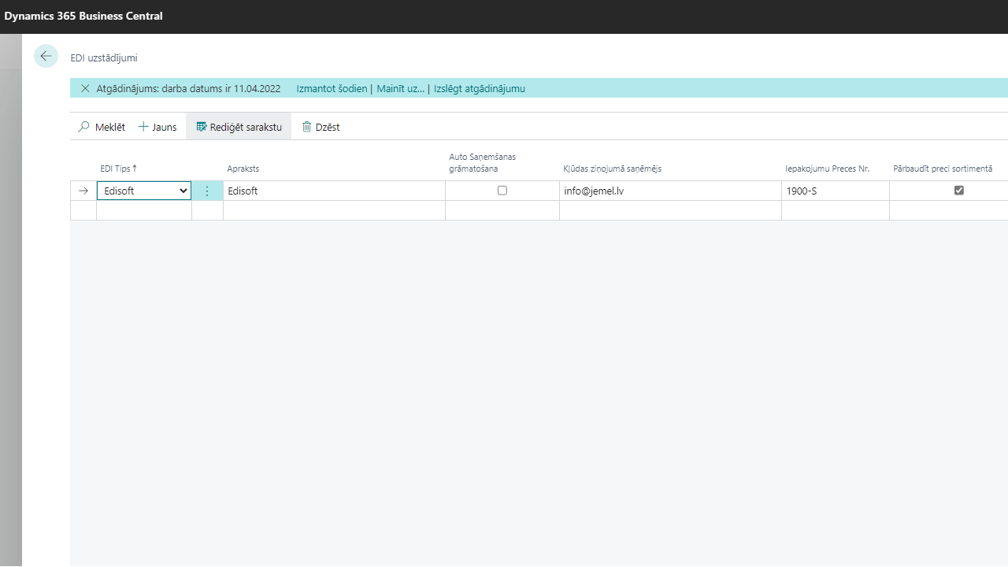This screenshot has height=567, width=1008.
Task: Click the Meklēt search icon
Action: tap(84, 127)
